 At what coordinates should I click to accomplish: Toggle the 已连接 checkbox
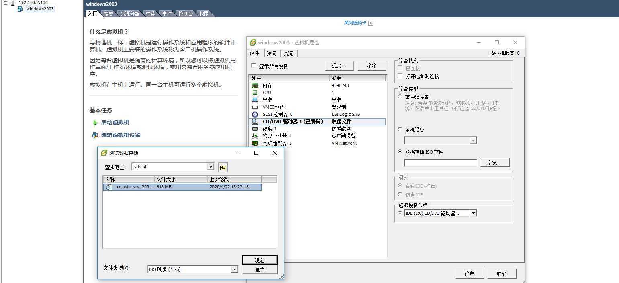pos(400,68)
